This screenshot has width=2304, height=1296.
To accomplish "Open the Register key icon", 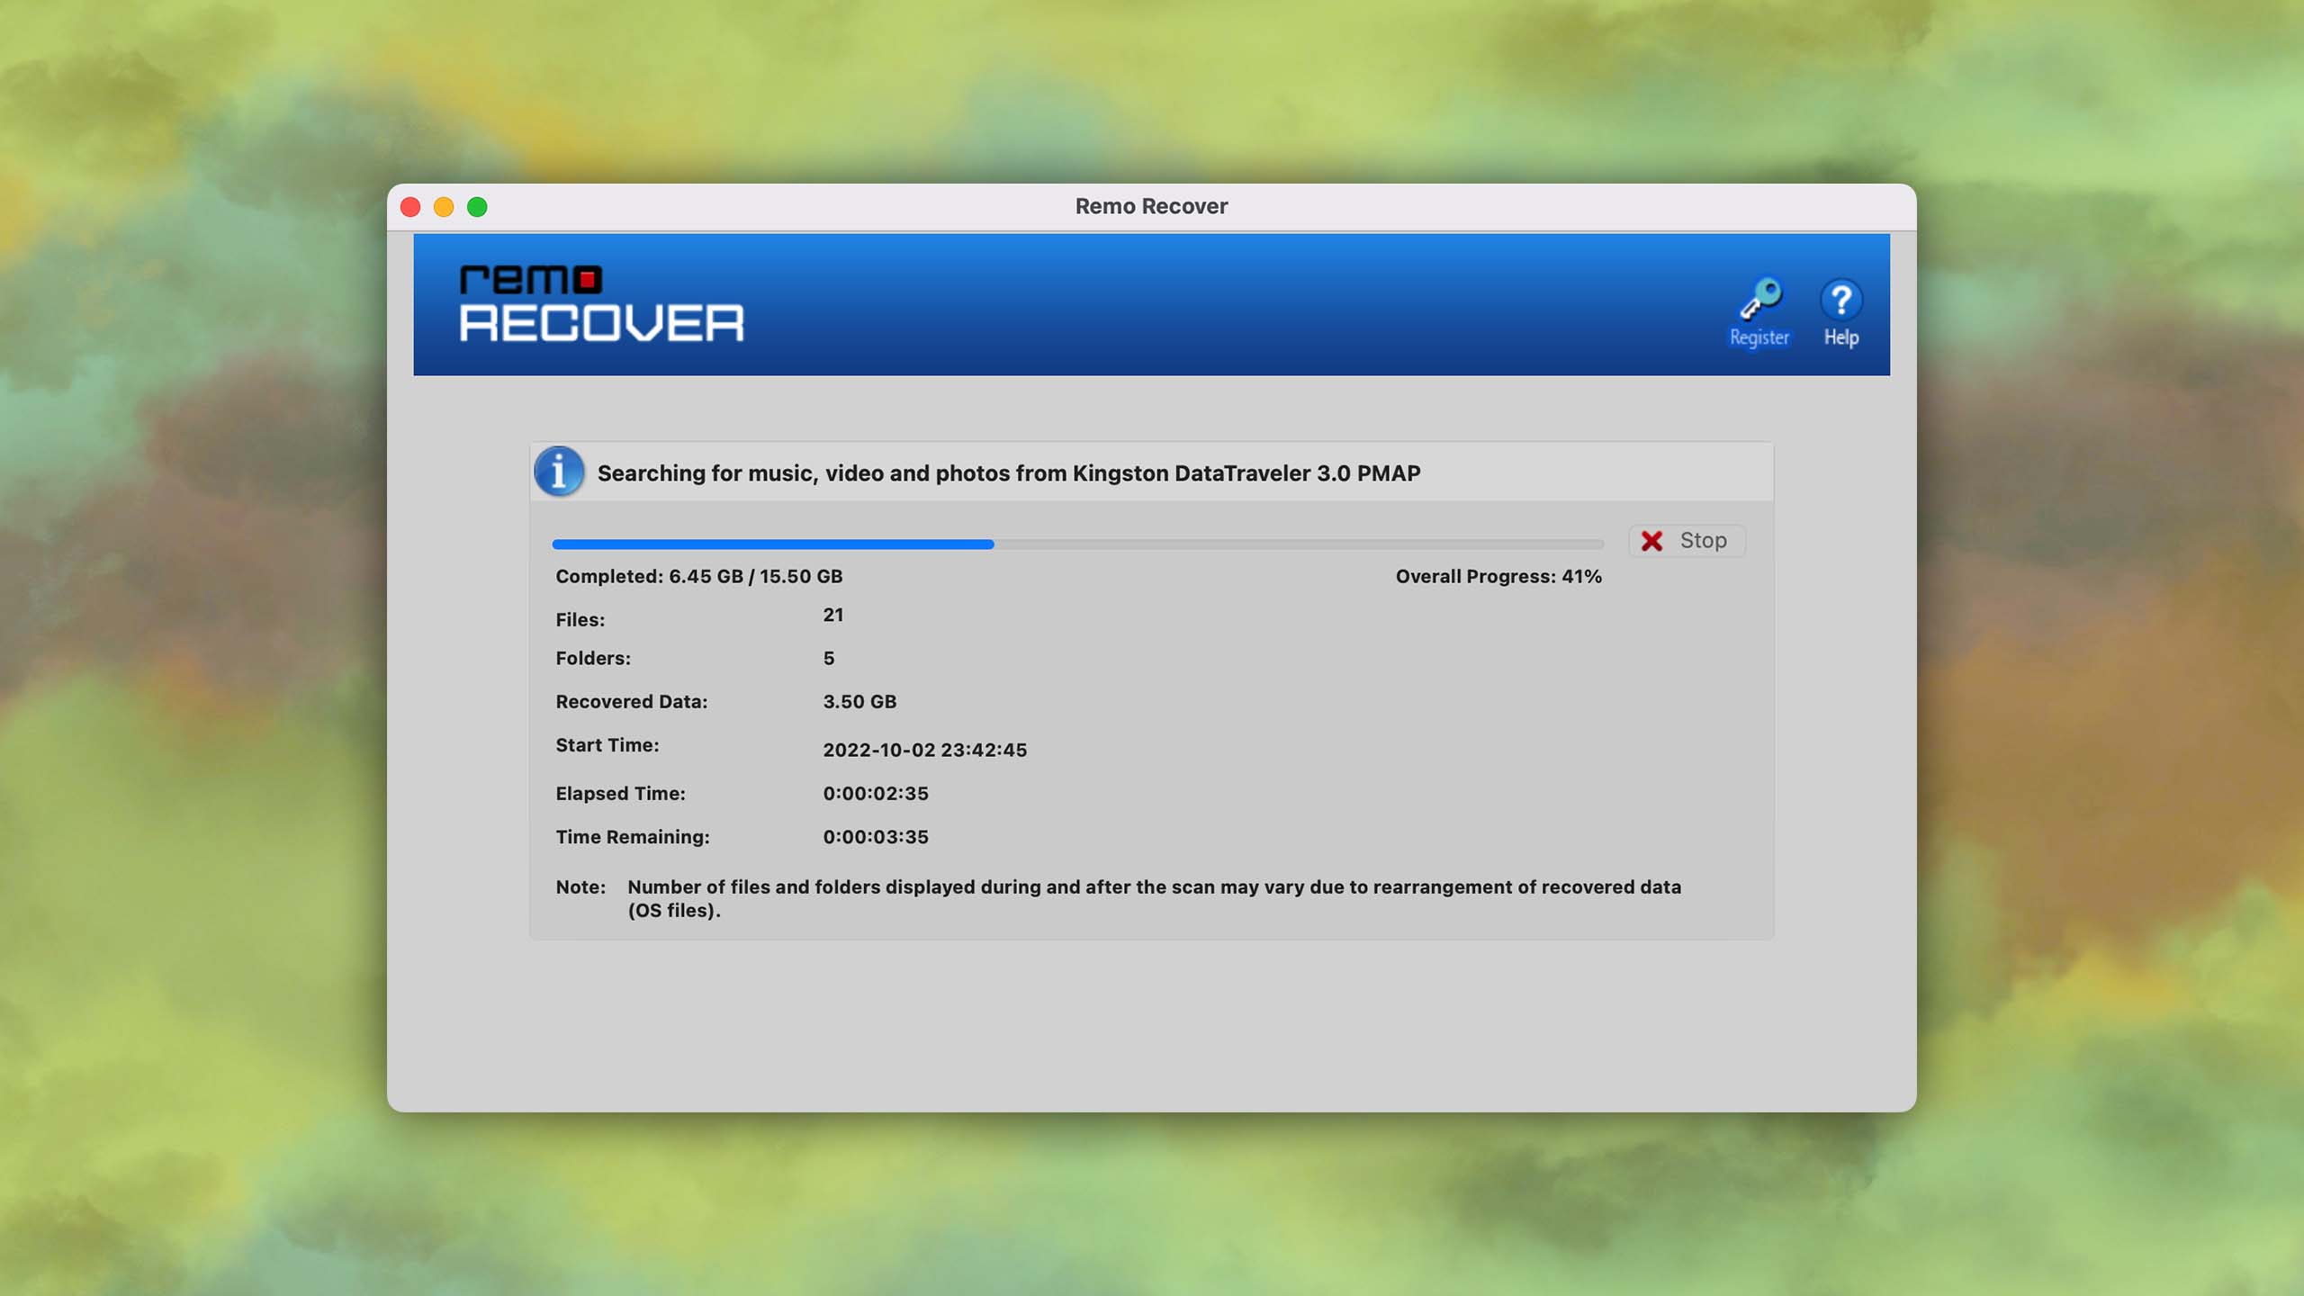I will 1759,299.
